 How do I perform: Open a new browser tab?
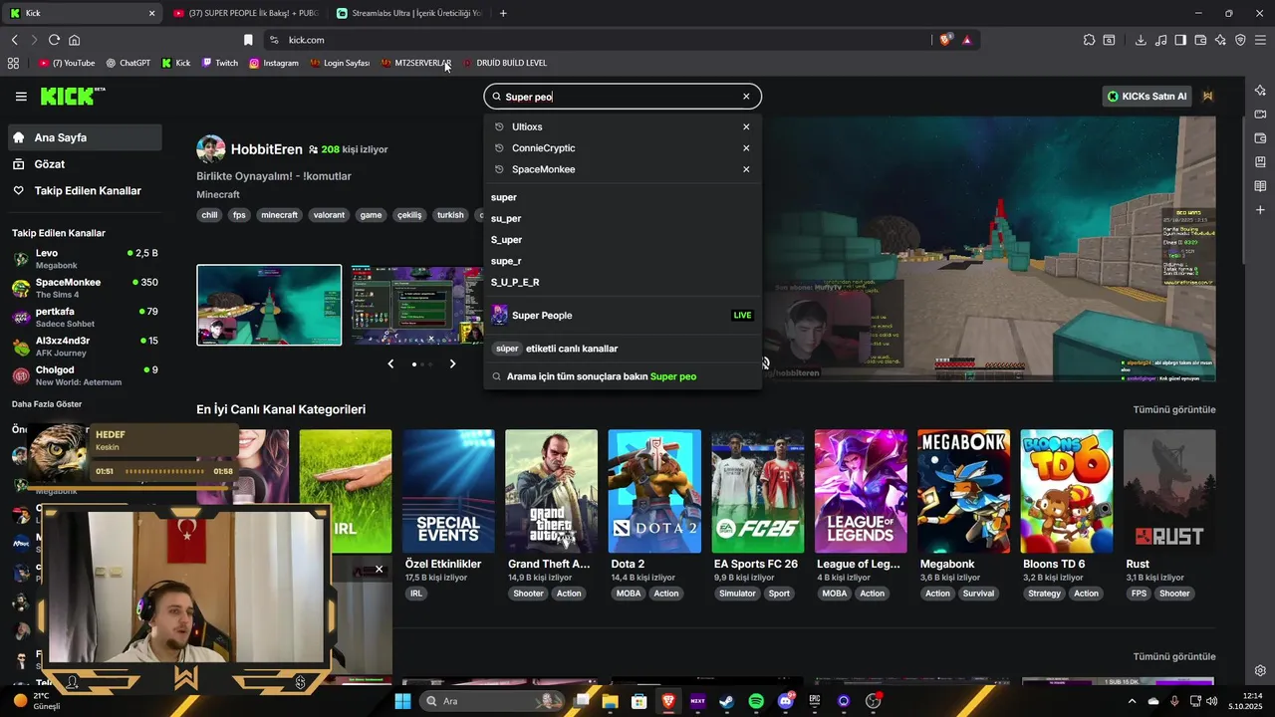tap(503, 13)
